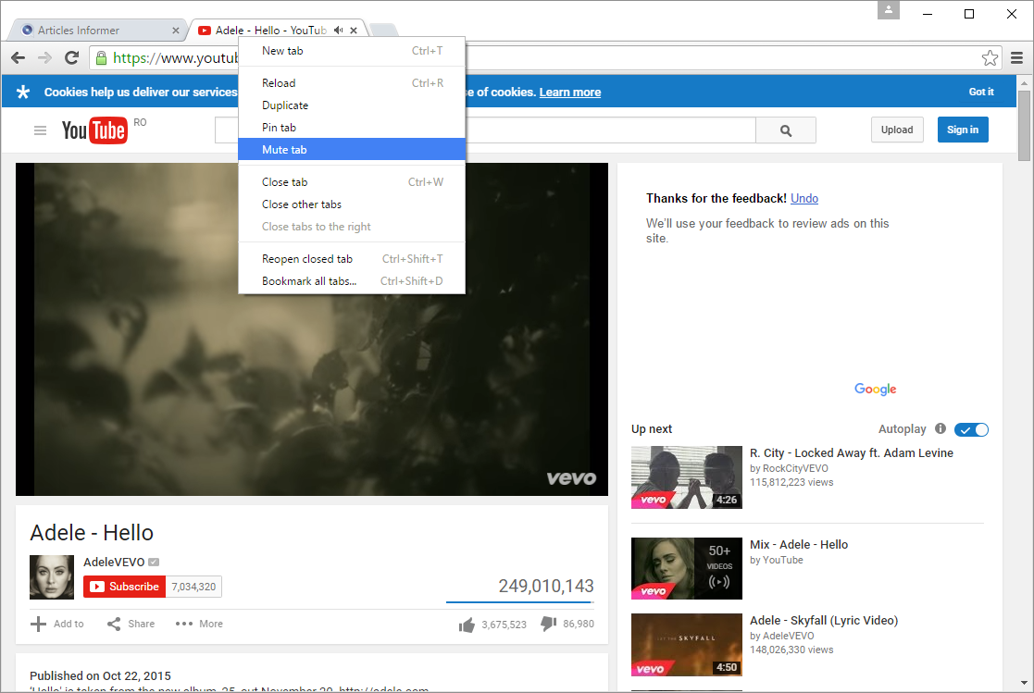Click the 7,034,320 subscriber count

click(x=193, y=587)
